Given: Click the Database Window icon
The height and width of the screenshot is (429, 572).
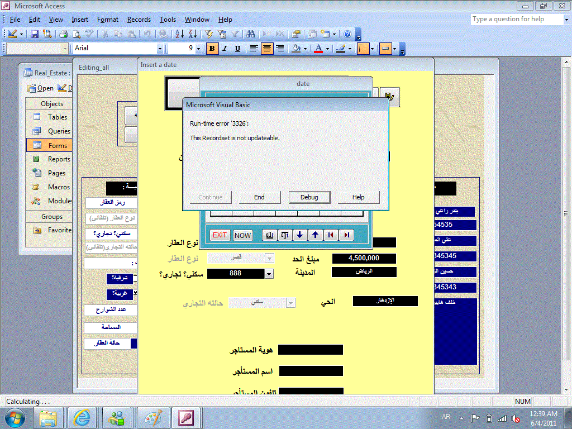Looking at the screenshot, I should tap(312, 34).
